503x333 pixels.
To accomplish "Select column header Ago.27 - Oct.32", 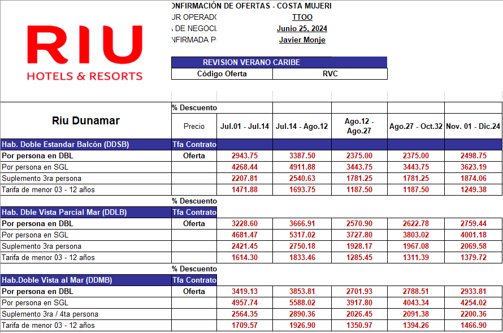I will (x=416, y=126).
